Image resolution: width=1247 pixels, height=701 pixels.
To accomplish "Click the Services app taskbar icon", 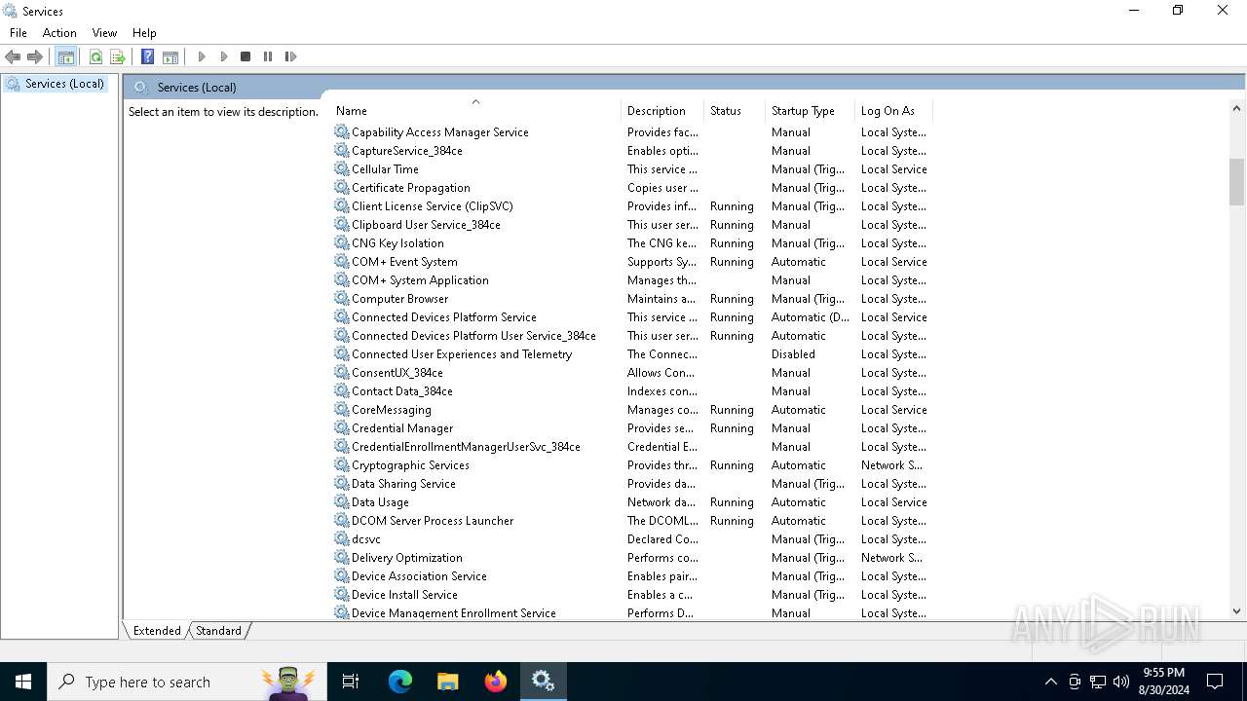I will (x=543, y=682).
